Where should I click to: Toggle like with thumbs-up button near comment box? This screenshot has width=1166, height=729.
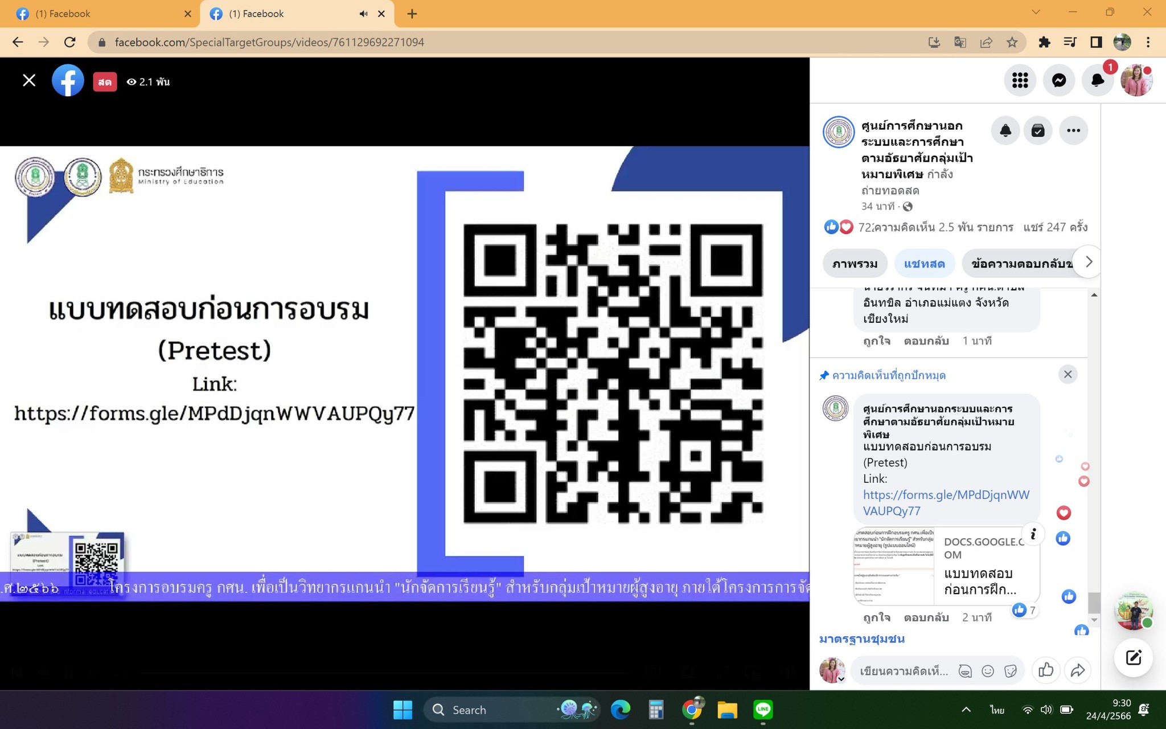(1045, 670)
